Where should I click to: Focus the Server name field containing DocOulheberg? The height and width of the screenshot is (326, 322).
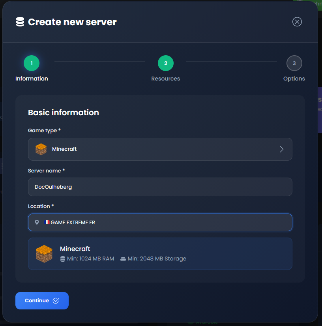[x=160, y=187]
